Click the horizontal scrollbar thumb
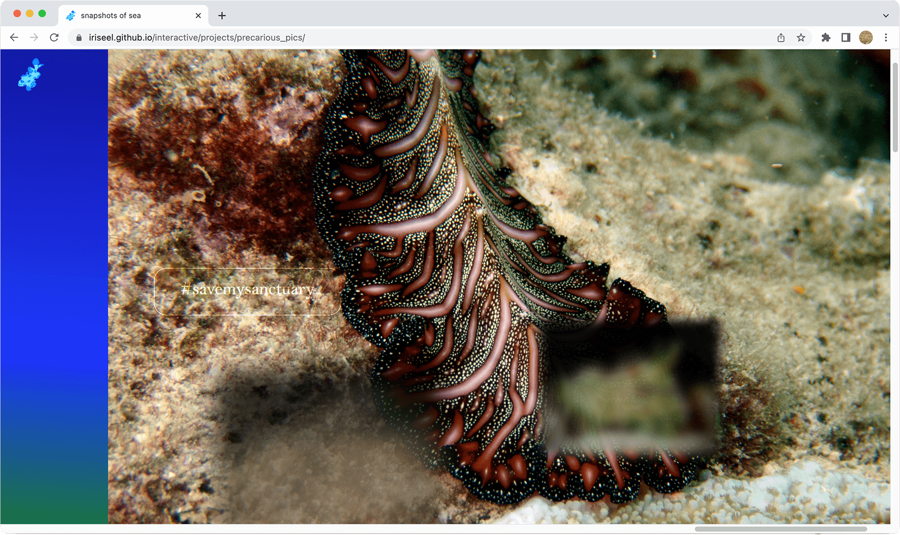 point(780,529)
